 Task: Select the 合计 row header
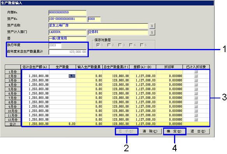coord(13,124)
